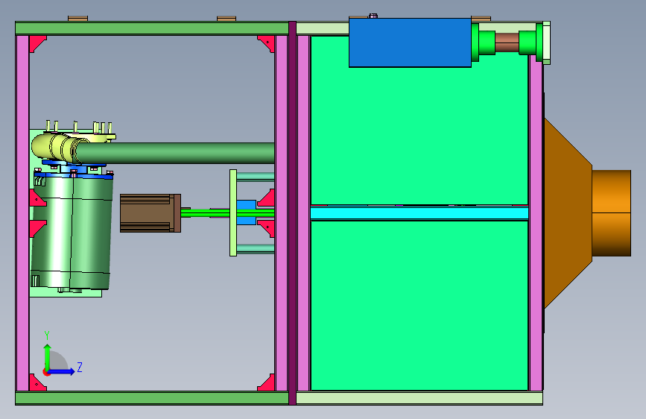Select the brown stepper motor body
The width and height of the screenshot is (646, 419).
[x=151, y=213]
